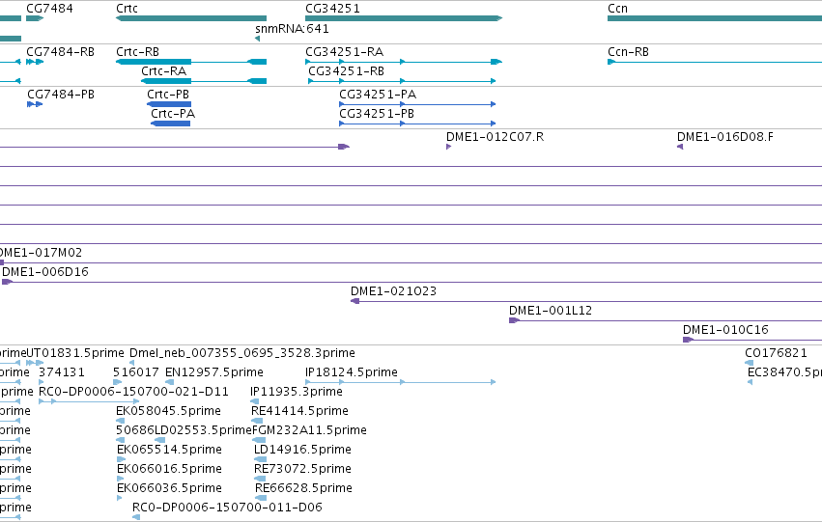The width and height of the screenshot is (822, 522).
Task: Click the Ccn gene bar
Action: point(715,18)
